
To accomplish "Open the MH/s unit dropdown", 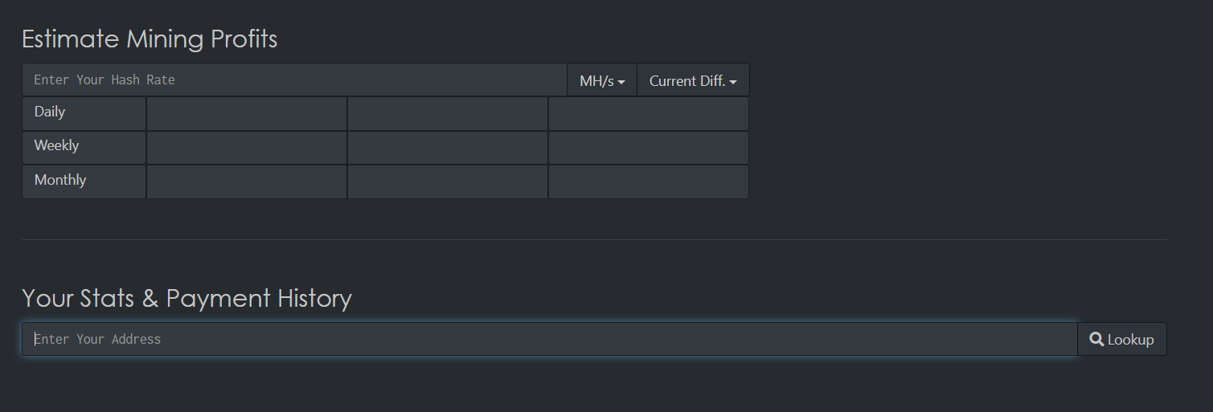I will (602, 80).
